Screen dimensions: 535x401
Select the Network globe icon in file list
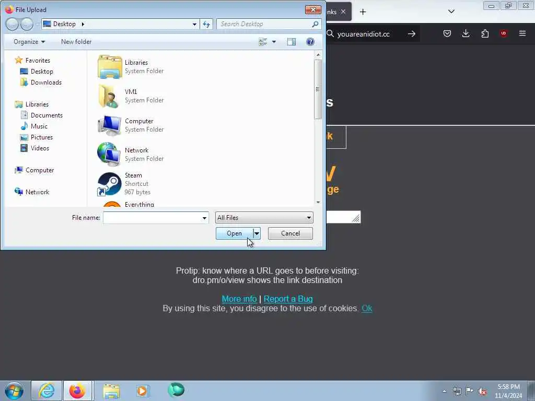point(109,154)
